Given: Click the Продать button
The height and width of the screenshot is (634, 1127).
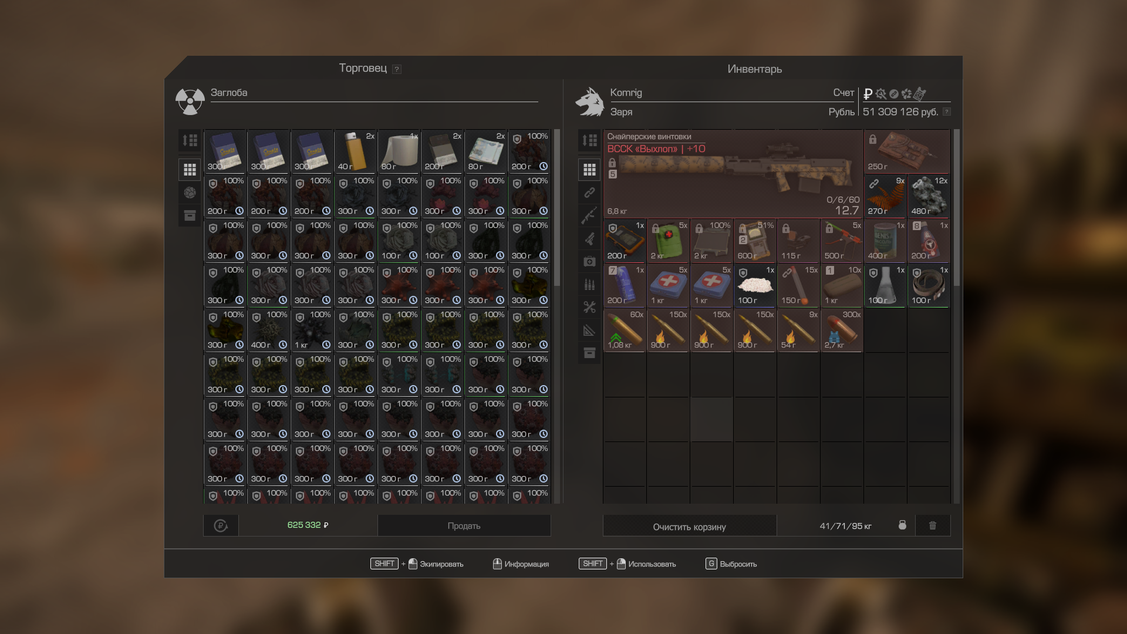Looking at the screenshot, I should 464,525.
